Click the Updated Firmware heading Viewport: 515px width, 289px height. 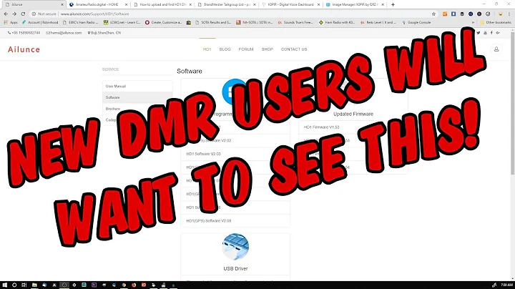point(353,114)
